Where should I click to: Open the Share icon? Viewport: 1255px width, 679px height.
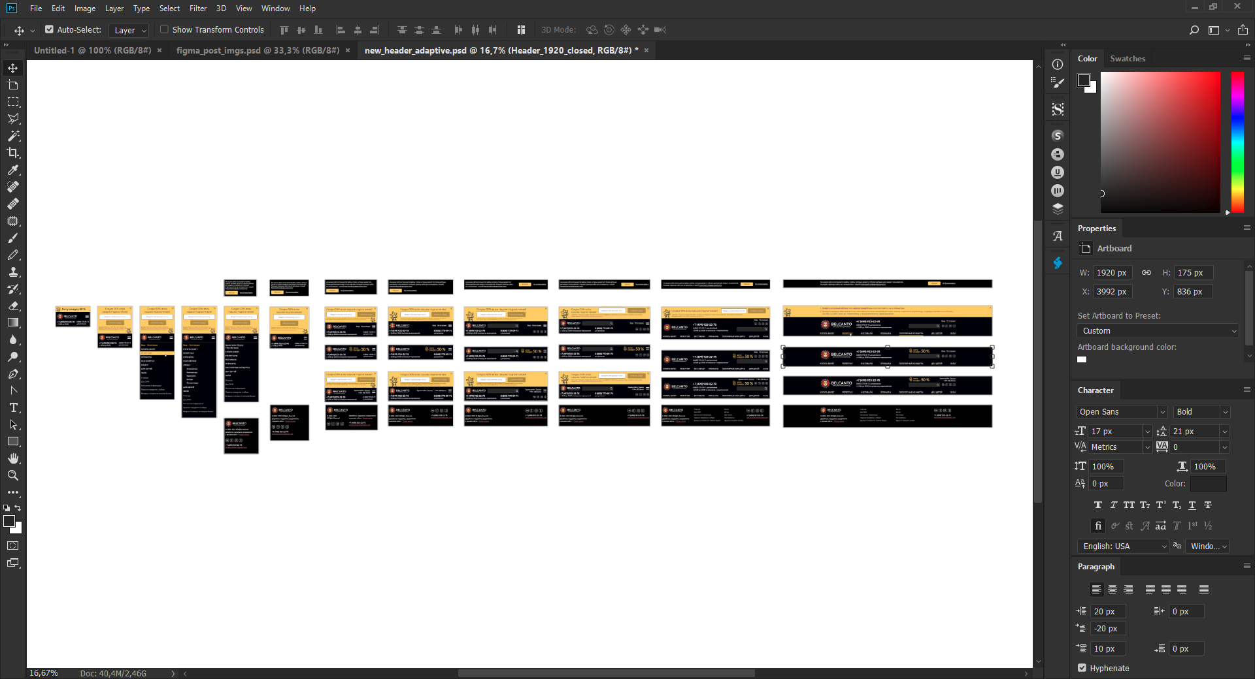tap(1243, 30)
